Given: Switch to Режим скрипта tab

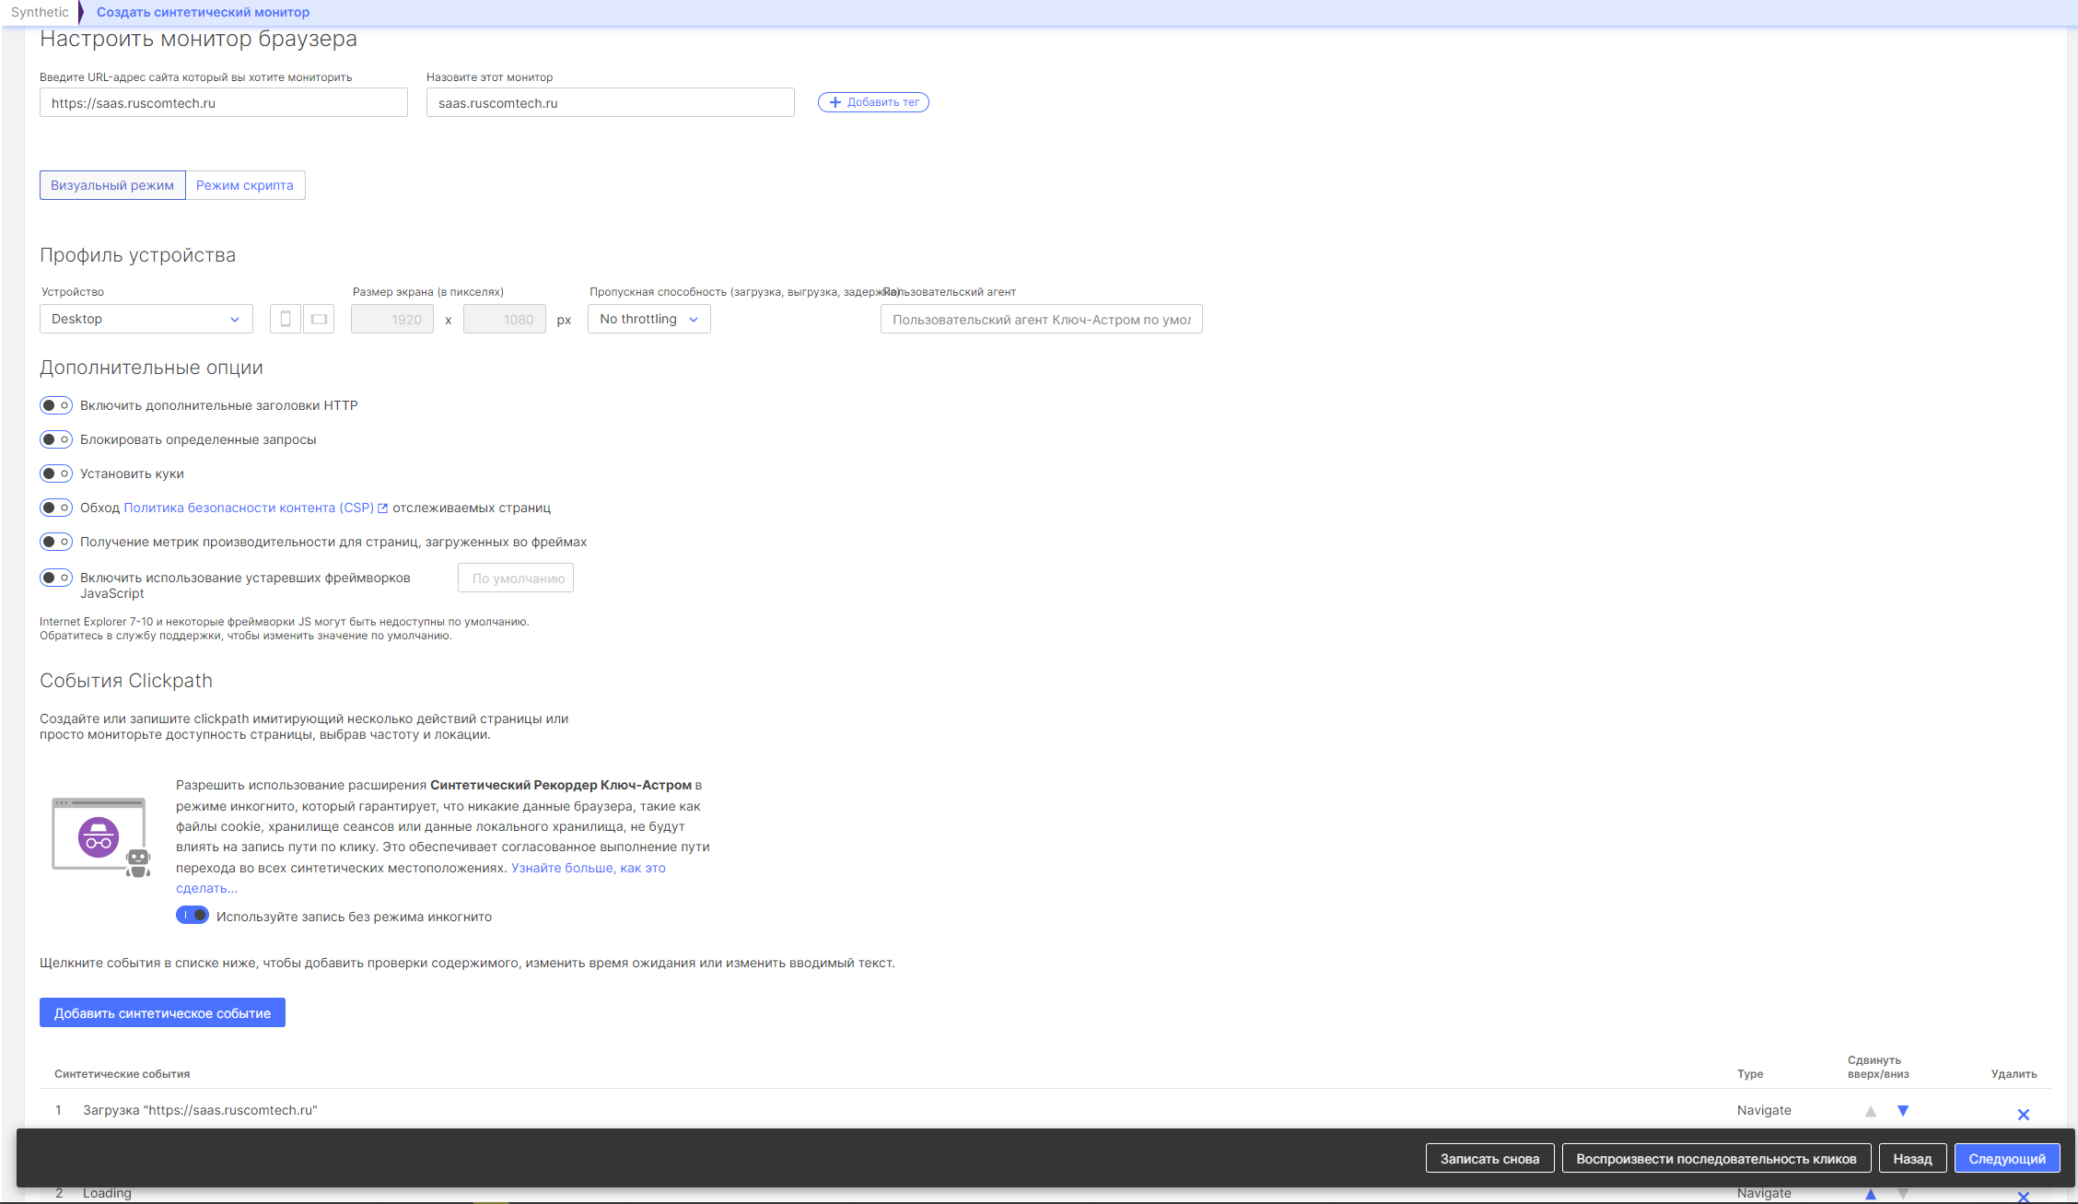Looking at the screenshot, I should point(245,185).
